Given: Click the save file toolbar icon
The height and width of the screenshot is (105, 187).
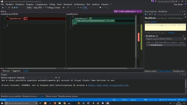Looking at the screenshot, I should (x=15, y=8).
